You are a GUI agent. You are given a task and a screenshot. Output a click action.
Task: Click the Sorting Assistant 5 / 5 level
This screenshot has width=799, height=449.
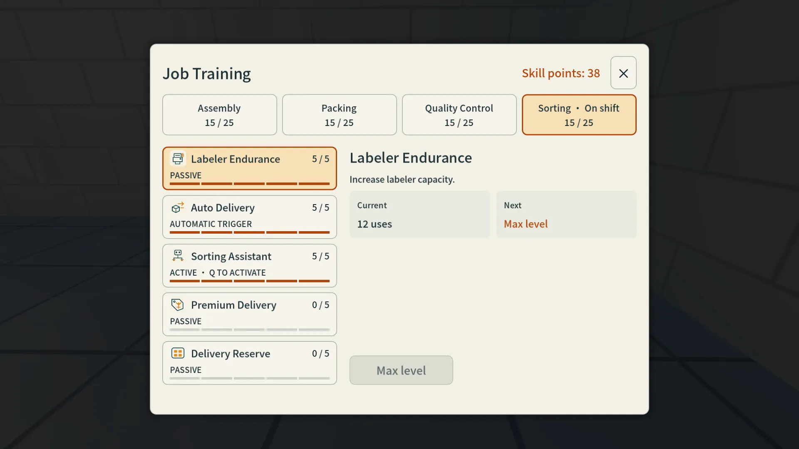click(x=320, y=256)
